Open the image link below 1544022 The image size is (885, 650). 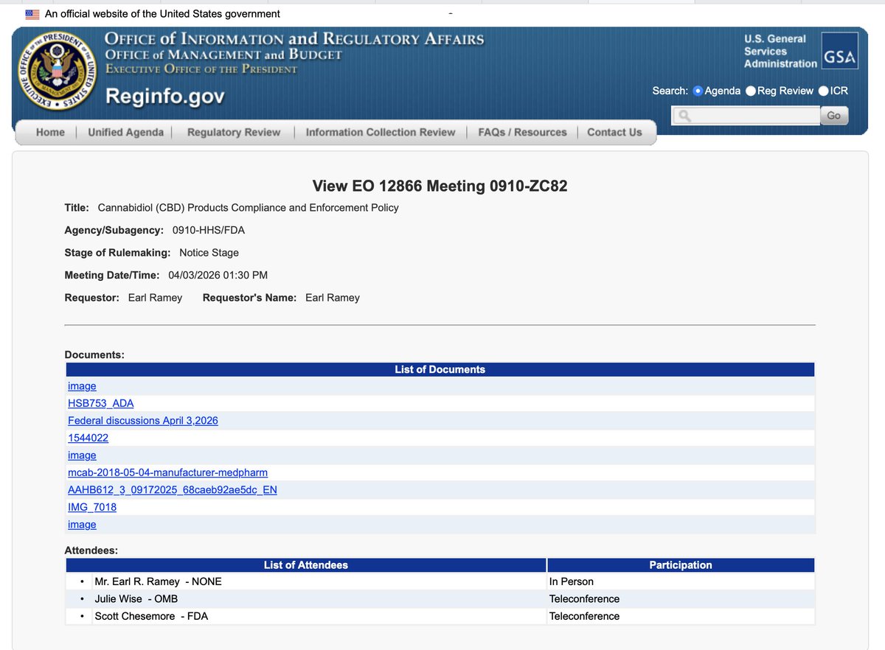coord(82,455)
